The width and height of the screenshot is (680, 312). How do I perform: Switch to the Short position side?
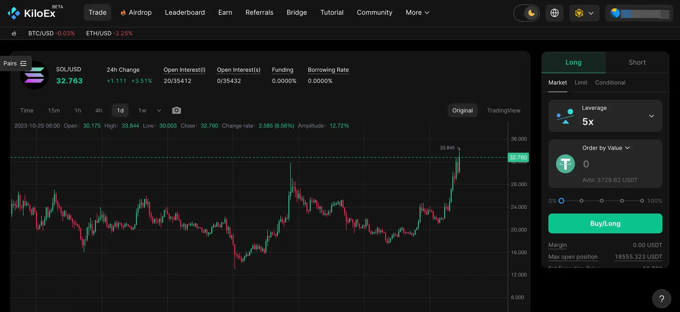click(x=637, y=63)
